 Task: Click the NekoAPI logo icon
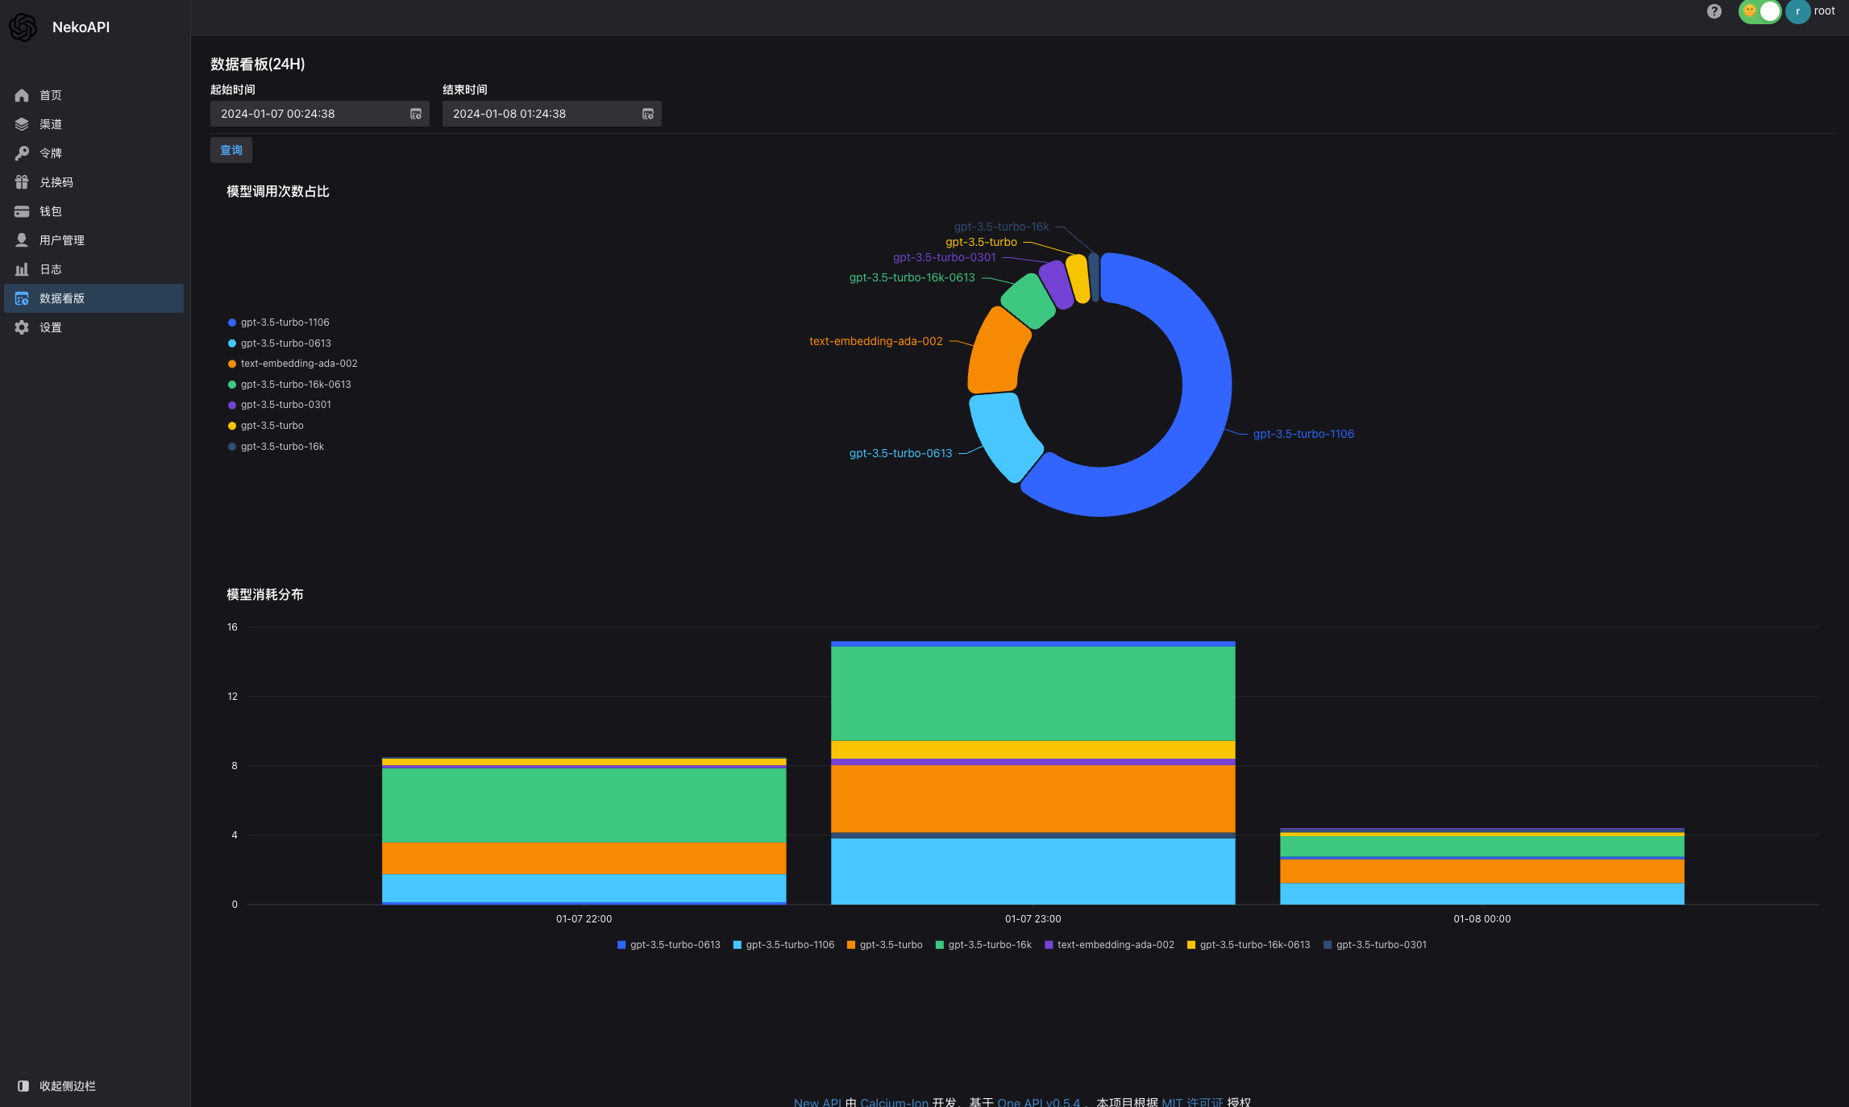(x=23, y=27)
